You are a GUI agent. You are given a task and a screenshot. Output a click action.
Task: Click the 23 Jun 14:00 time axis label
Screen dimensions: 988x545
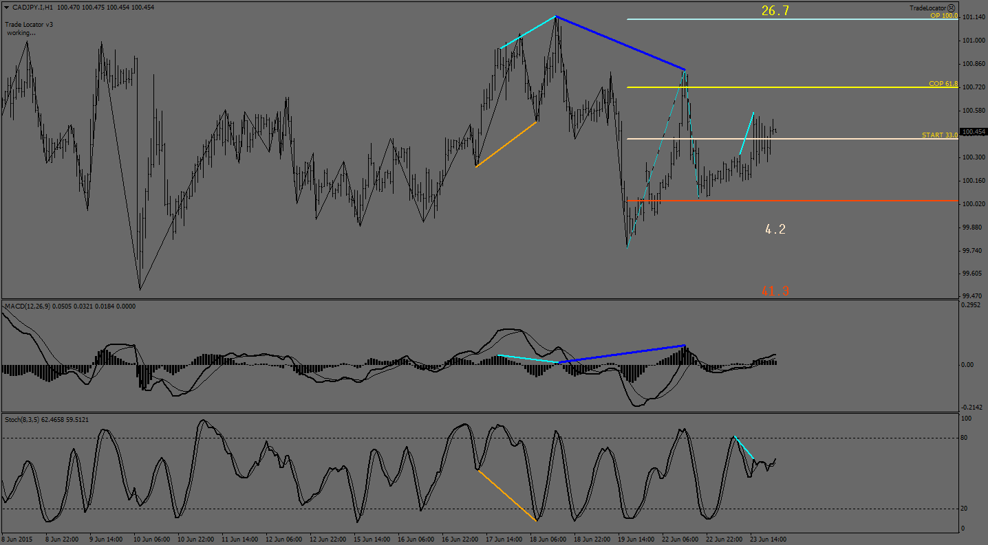pyautogui.click(x=767, y=540)
